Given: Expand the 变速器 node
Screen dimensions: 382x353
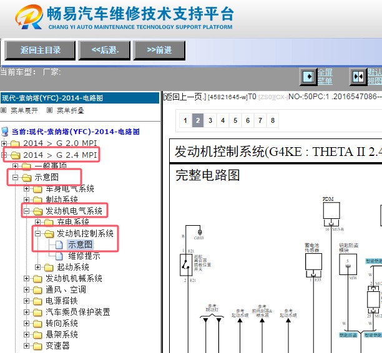Looking at the screenshot, I should [x=26, y=346].
